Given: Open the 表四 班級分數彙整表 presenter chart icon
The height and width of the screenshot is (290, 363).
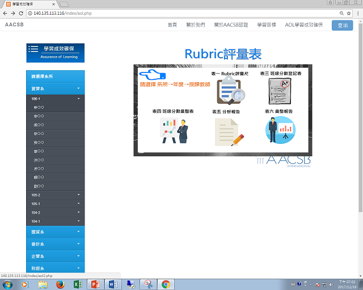Looking at the screenshot, I should (174, 130).
